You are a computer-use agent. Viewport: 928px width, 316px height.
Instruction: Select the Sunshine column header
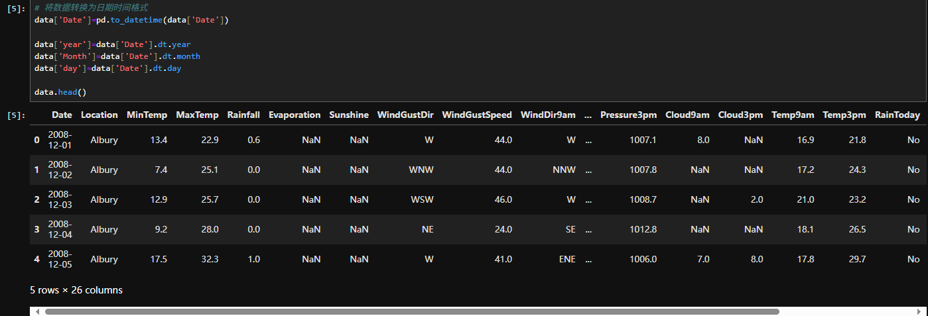pos(349,115)
